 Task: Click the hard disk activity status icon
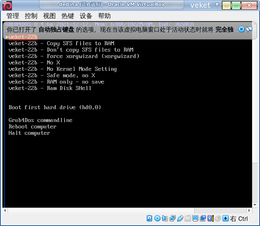150,218
